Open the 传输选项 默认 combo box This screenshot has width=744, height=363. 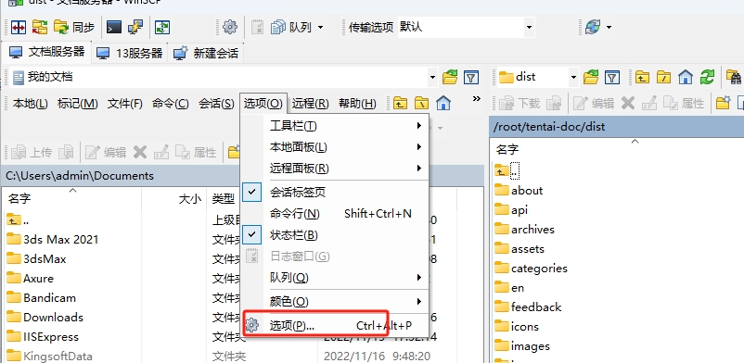(466, 27)
